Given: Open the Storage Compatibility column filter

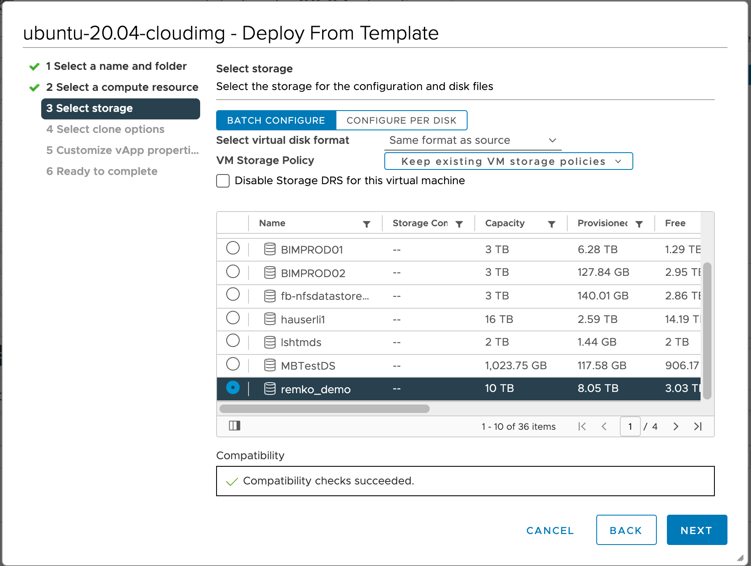Looking at the screenshot, I should pyautogui.click(x=460, y=223).
